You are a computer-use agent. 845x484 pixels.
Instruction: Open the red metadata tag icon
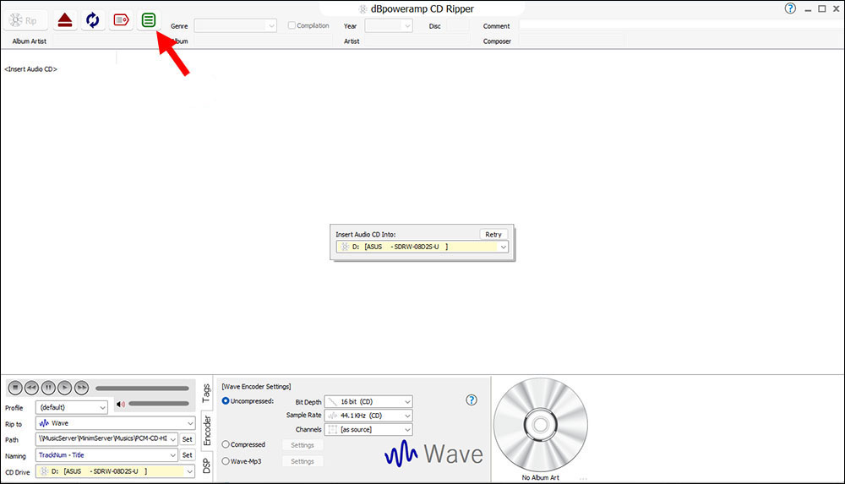point(121,19)
